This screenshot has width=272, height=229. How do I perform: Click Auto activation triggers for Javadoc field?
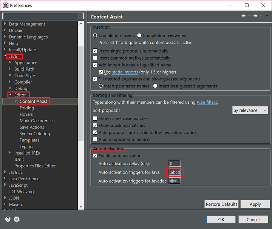pos(175,181)
